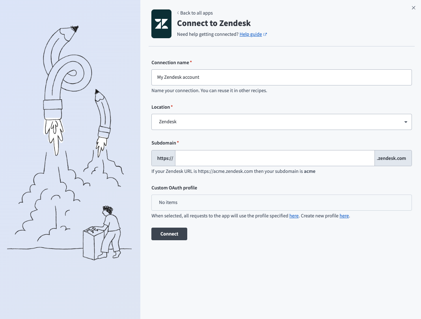Click the Zendesk logo icon

pos(161,24)
